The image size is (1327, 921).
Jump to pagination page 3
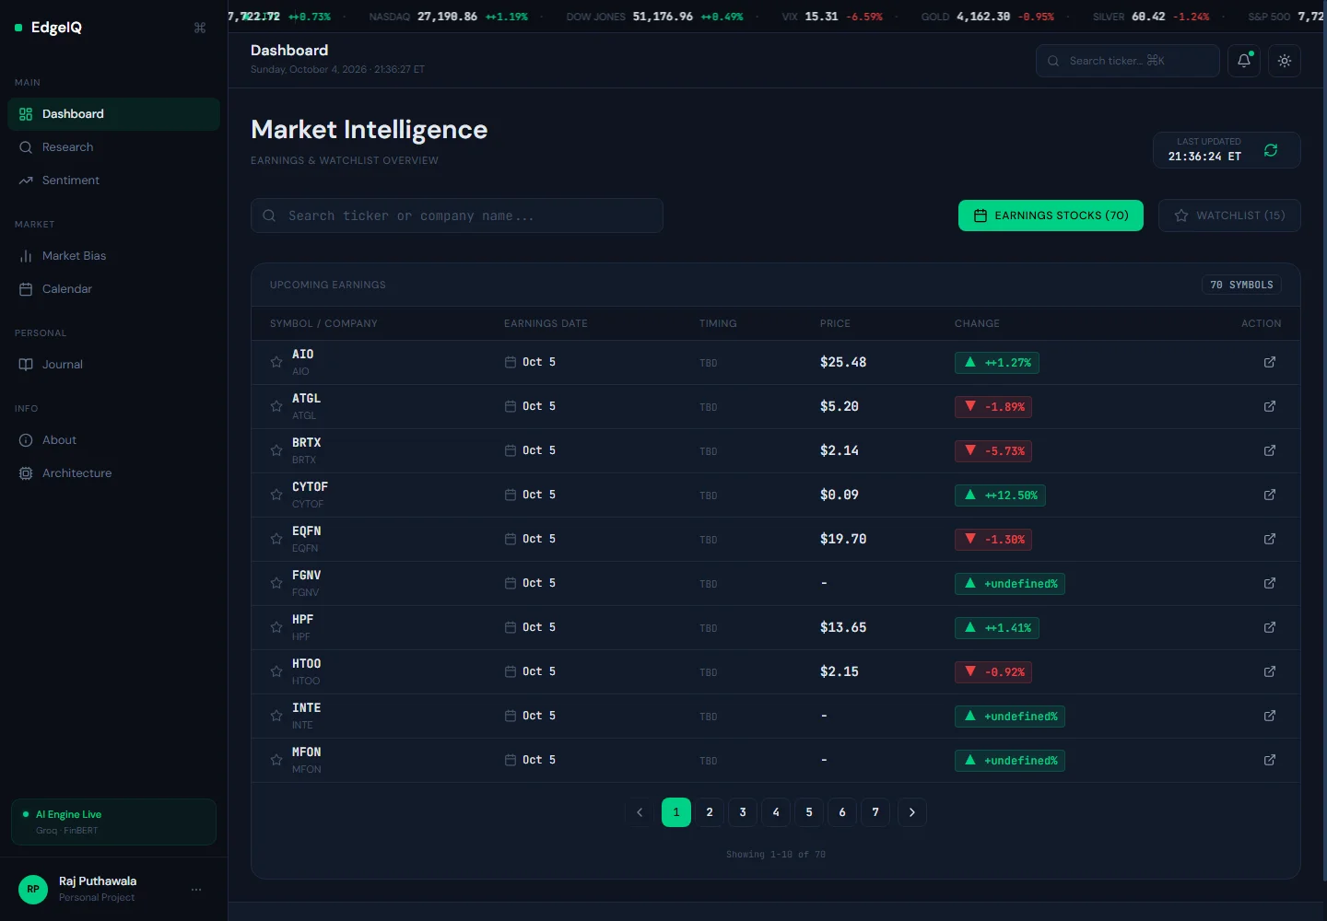pyautogui.click(x=743, y=812)
